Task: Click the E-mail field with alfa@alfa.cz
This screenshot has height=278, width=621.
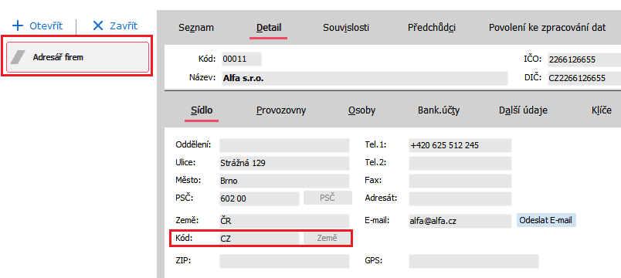Action: coord(460,221)
